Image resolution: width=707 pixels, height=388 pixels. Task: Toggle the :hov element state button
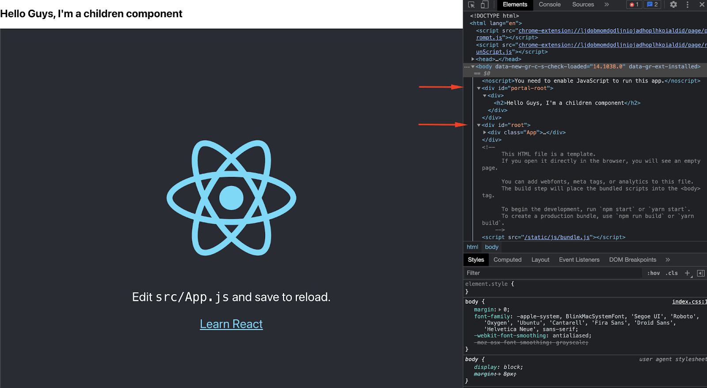pyautogui.click(x=654, y=273)
